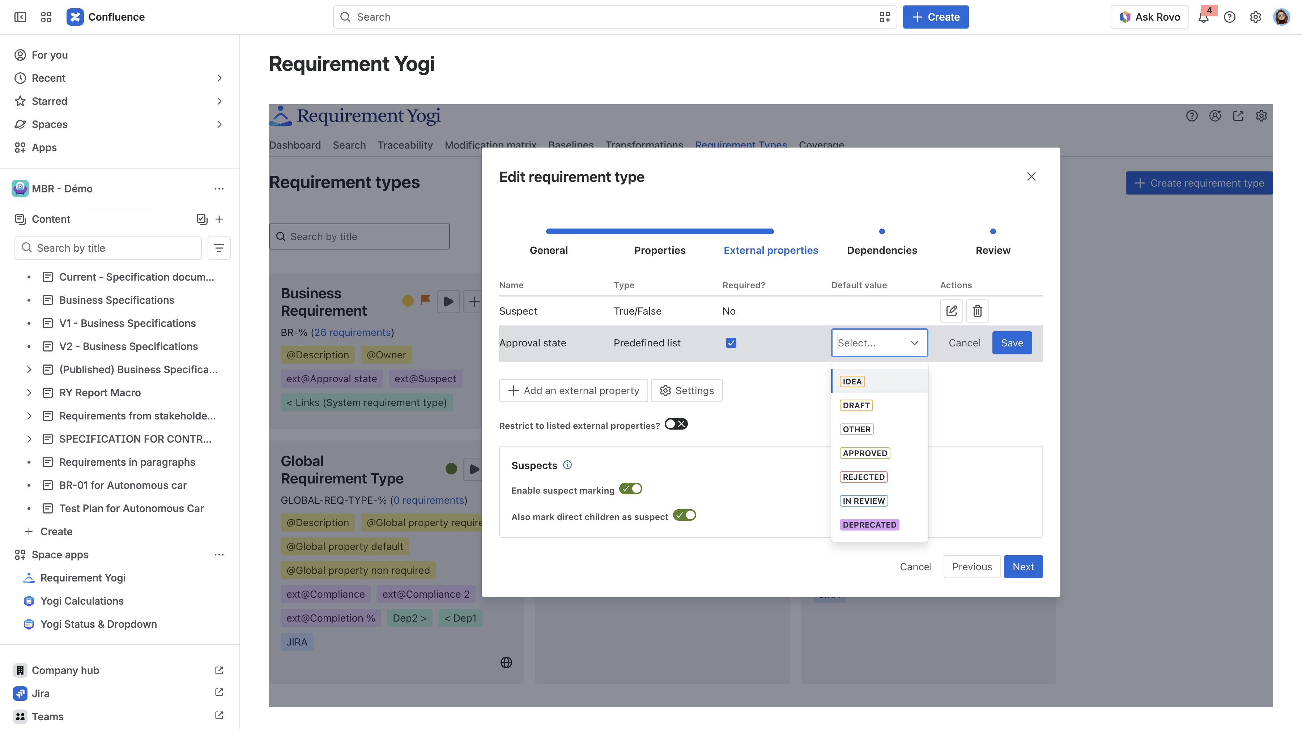Disable the Enable suspect marking switch
This screenshot has width=1302, height=729.
630,489
